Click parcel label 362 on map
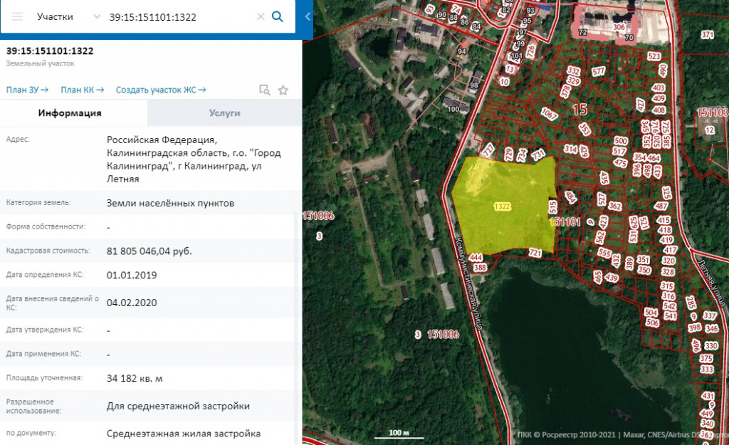The width and height of the screenshot is (729, 445). pos(614,206)
